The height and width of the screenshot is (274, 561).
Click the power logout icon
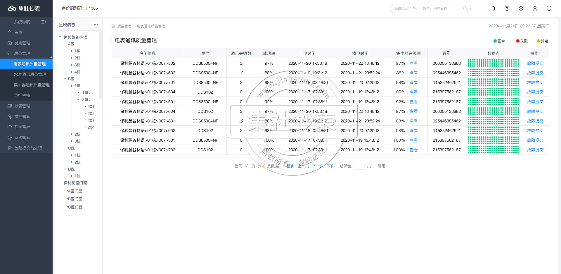click(x=549, y=8)
